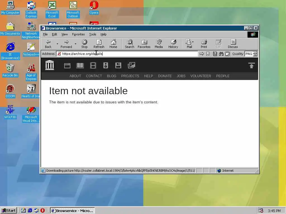Follow the CONTACT link

tap(94, 76)
